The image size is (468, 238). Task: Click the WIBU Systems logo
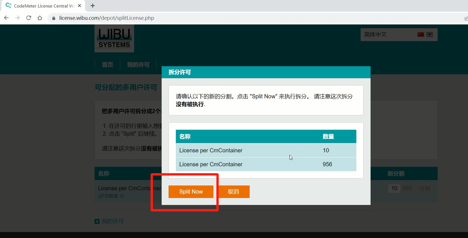point(114,38)
